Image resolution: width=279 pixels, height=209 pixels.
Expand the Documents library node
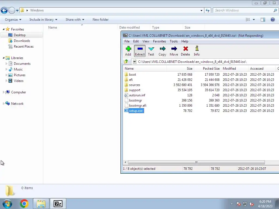pyautogui.click(x=7, y=63)
